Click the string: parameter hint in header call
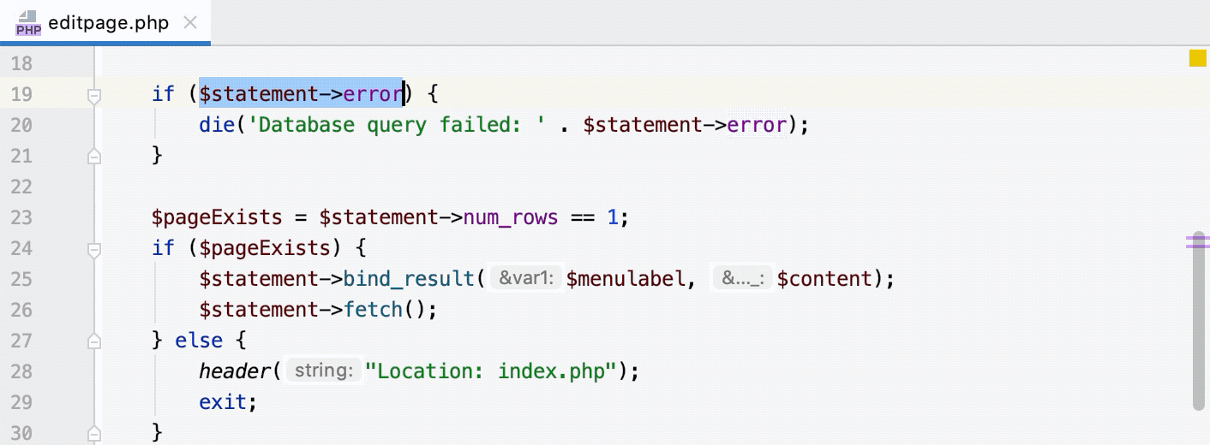Viewport: 1210px width, 445px height. [x=322, y=371]
